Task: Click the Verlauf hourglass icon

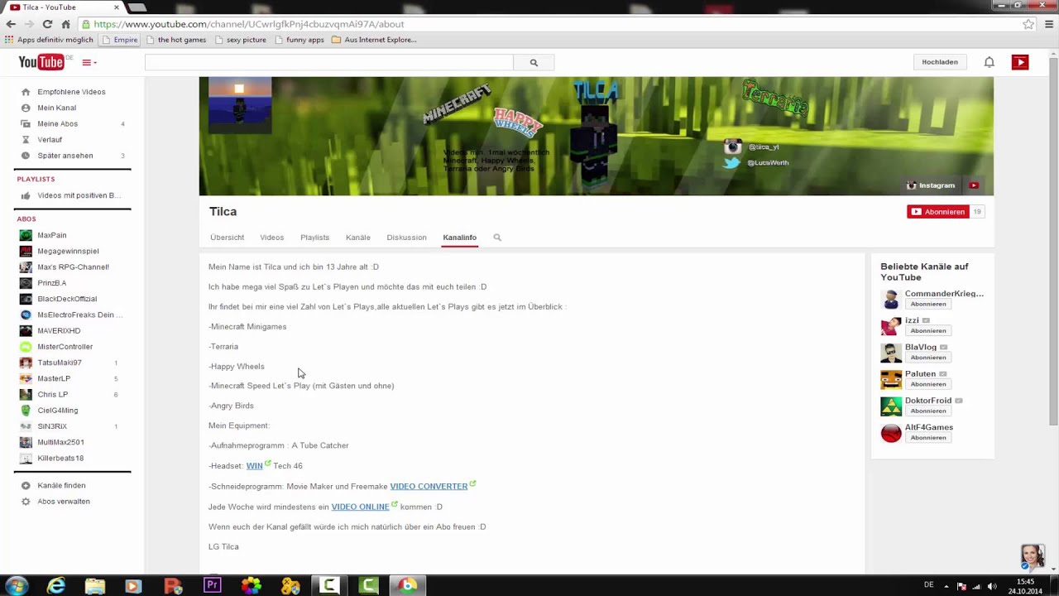Action: pos(26,139)
